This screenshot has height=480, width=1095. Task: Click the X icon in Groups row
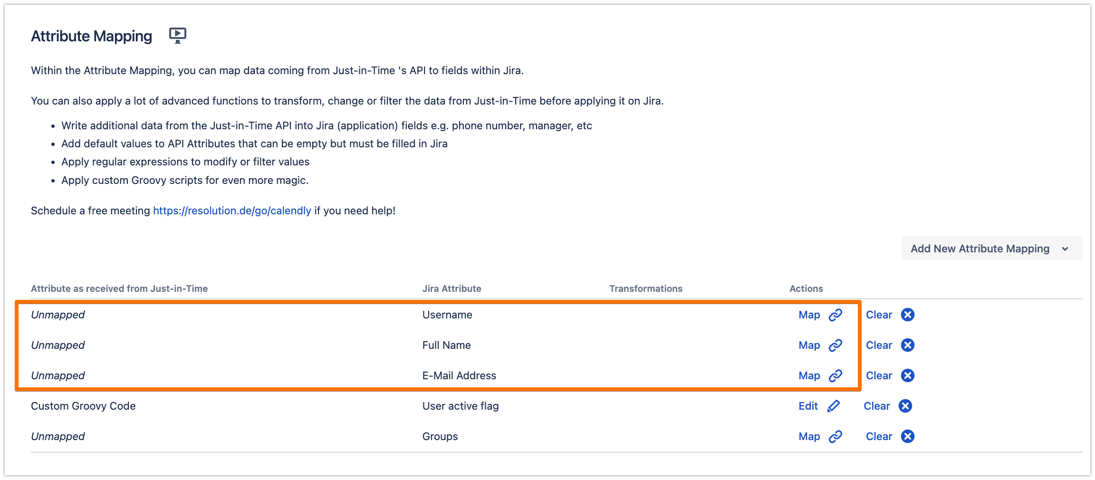click(908, 437)
